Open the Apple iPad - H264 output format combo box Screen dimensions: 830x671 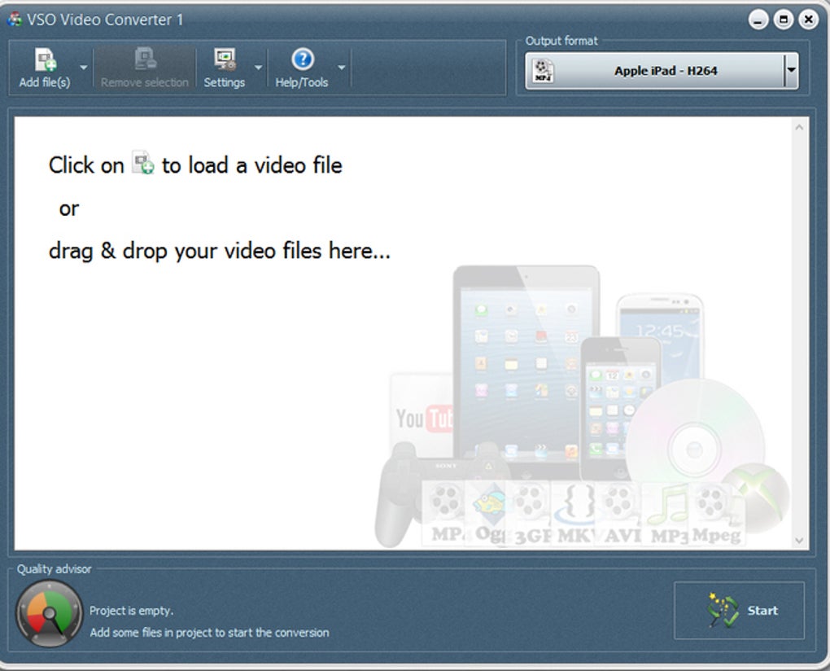click(662, 70)
